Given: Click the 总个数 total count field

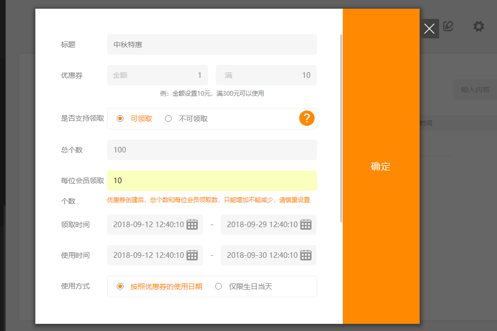Looking at the screenshot, I should 212,150.
